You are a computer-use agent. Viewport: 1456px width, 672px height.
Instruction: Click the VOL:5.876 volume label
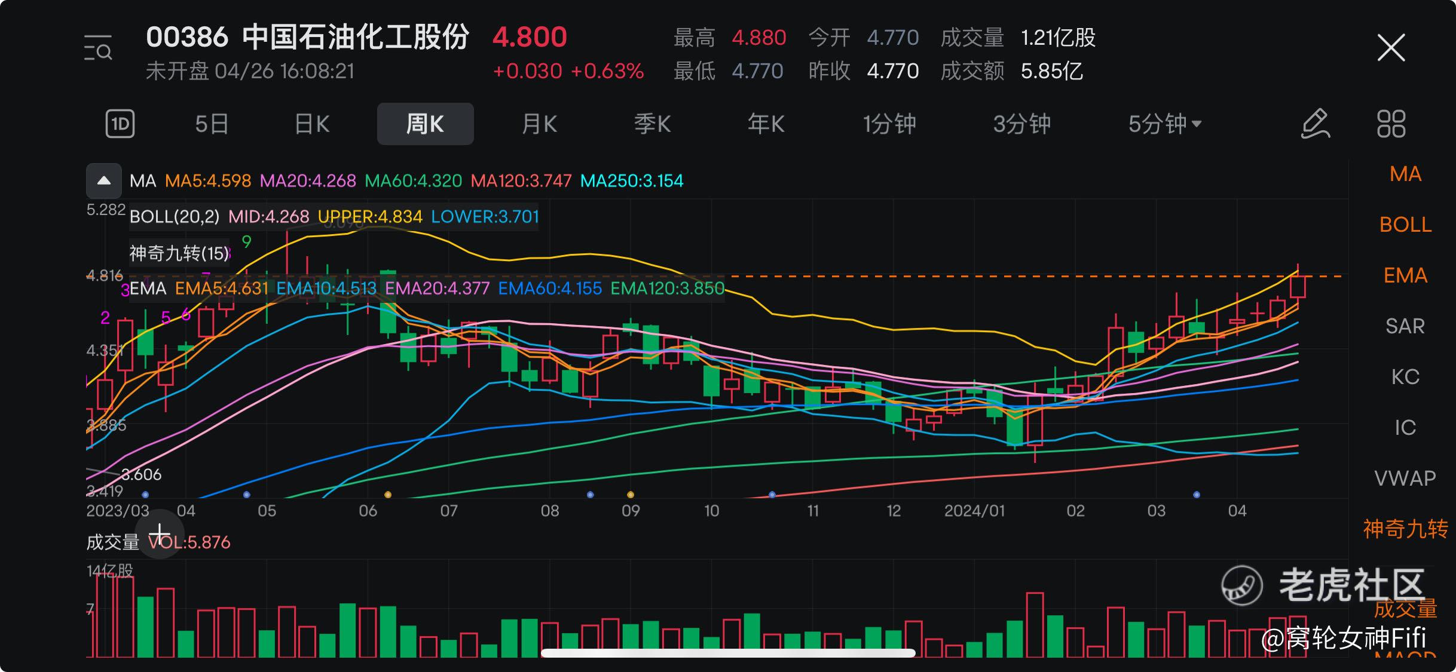click(189, 542)
